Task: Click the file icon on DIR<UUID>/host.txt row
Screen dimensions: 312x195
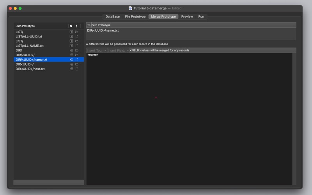Action: click(76, 69)
